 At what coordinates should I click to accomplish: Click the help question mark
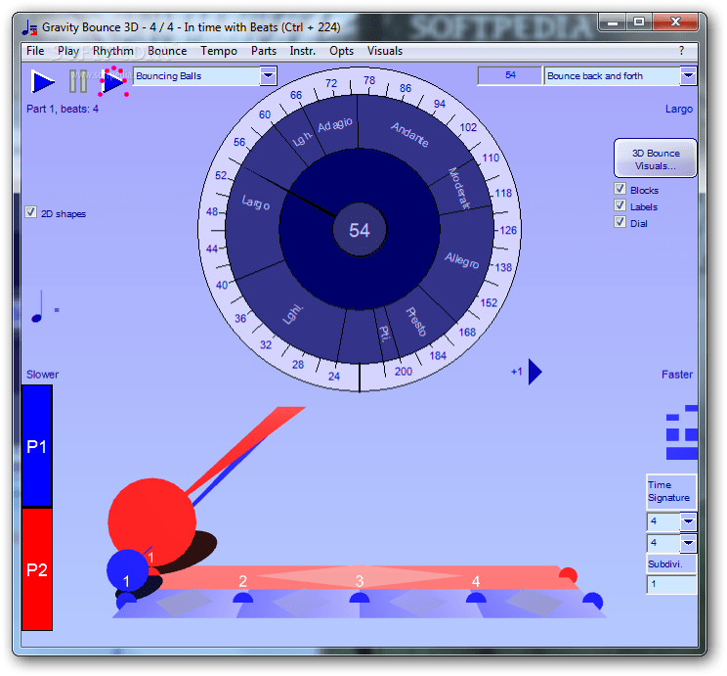[681, 51]
